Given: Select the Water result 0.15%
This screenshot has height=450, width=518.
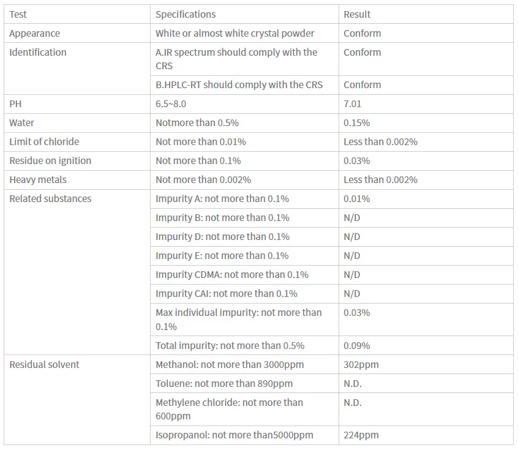Looking at the screenshot, I should pyautogui.click(x=356, y=122).
